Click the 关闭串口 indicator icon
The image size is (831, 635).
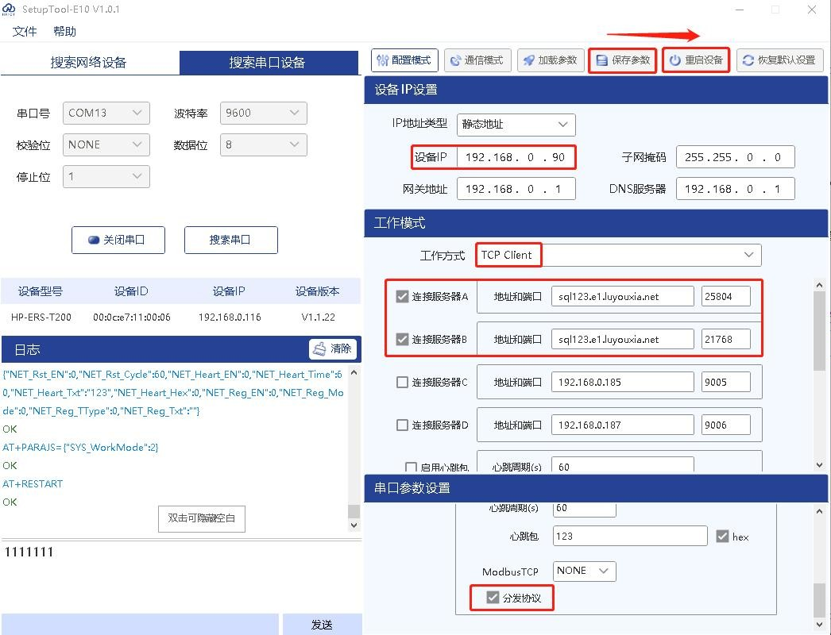pyautogui.click(x=94, y=240)
